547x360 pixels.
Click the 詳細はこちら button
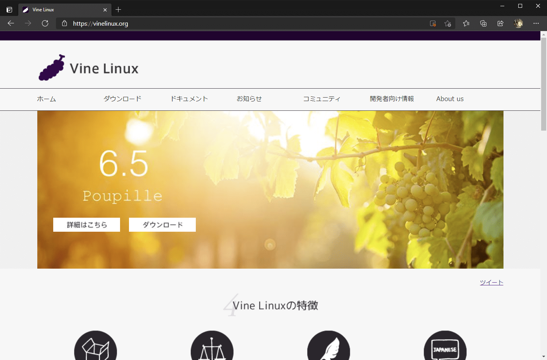(87, 225)
